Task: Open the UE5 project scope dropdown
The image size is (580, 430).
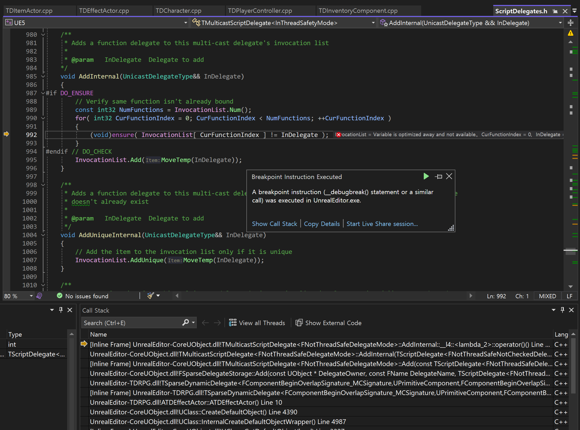Action: 185,23
